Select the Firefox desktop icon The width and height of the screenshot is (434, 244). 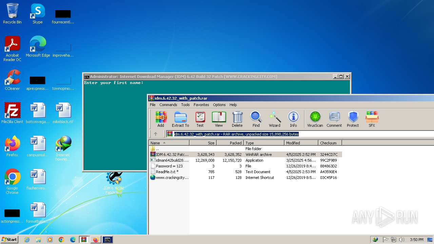12,146
